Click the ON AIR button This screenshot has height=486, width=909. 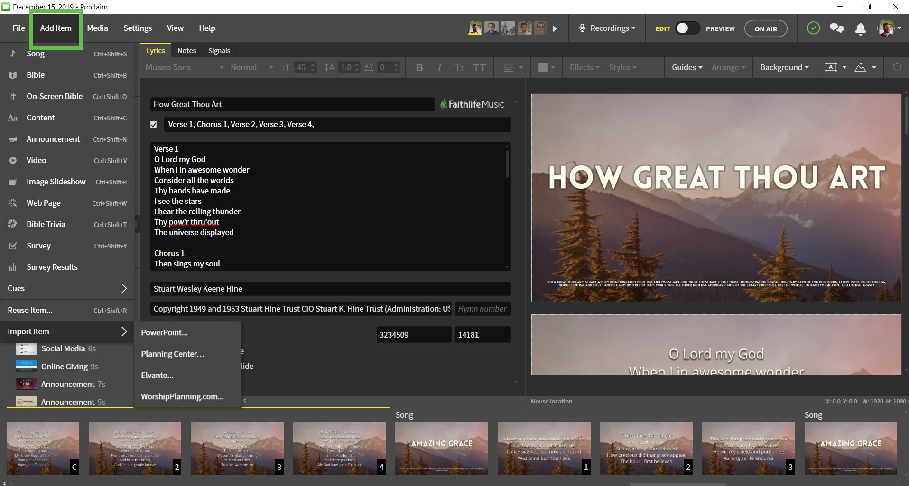766,28
